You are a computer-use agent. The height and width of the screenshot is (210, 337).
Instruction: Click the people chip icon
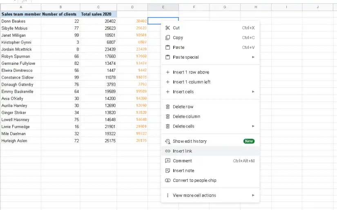(167, 180)
